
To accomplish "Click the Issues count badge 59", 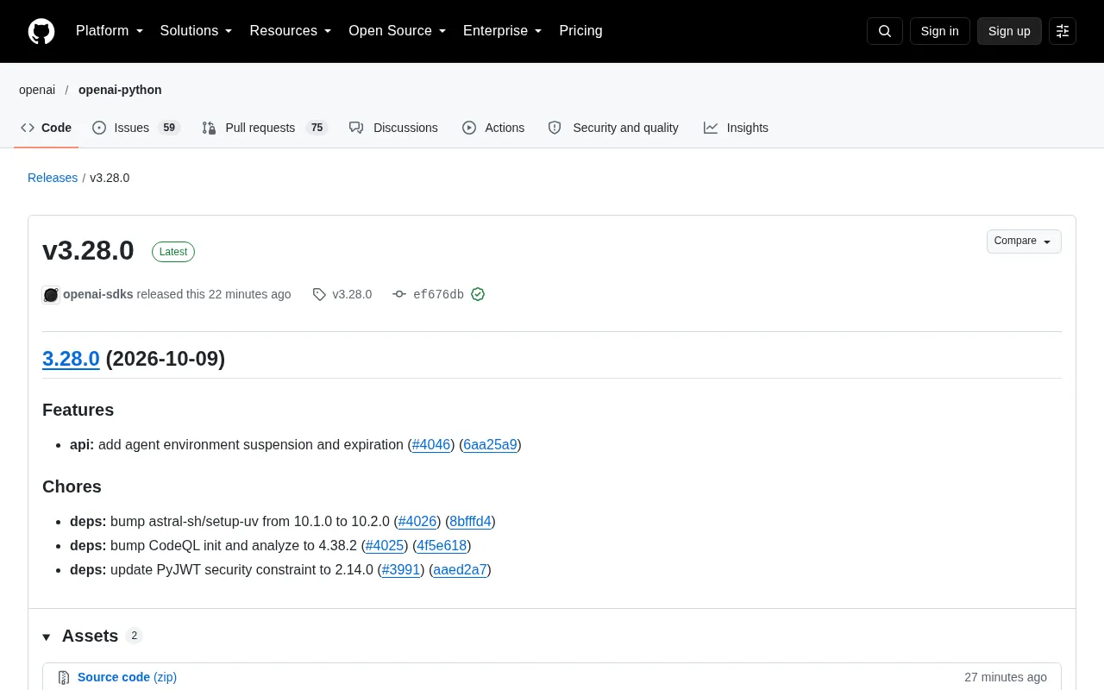I will (x=169, y=128).
